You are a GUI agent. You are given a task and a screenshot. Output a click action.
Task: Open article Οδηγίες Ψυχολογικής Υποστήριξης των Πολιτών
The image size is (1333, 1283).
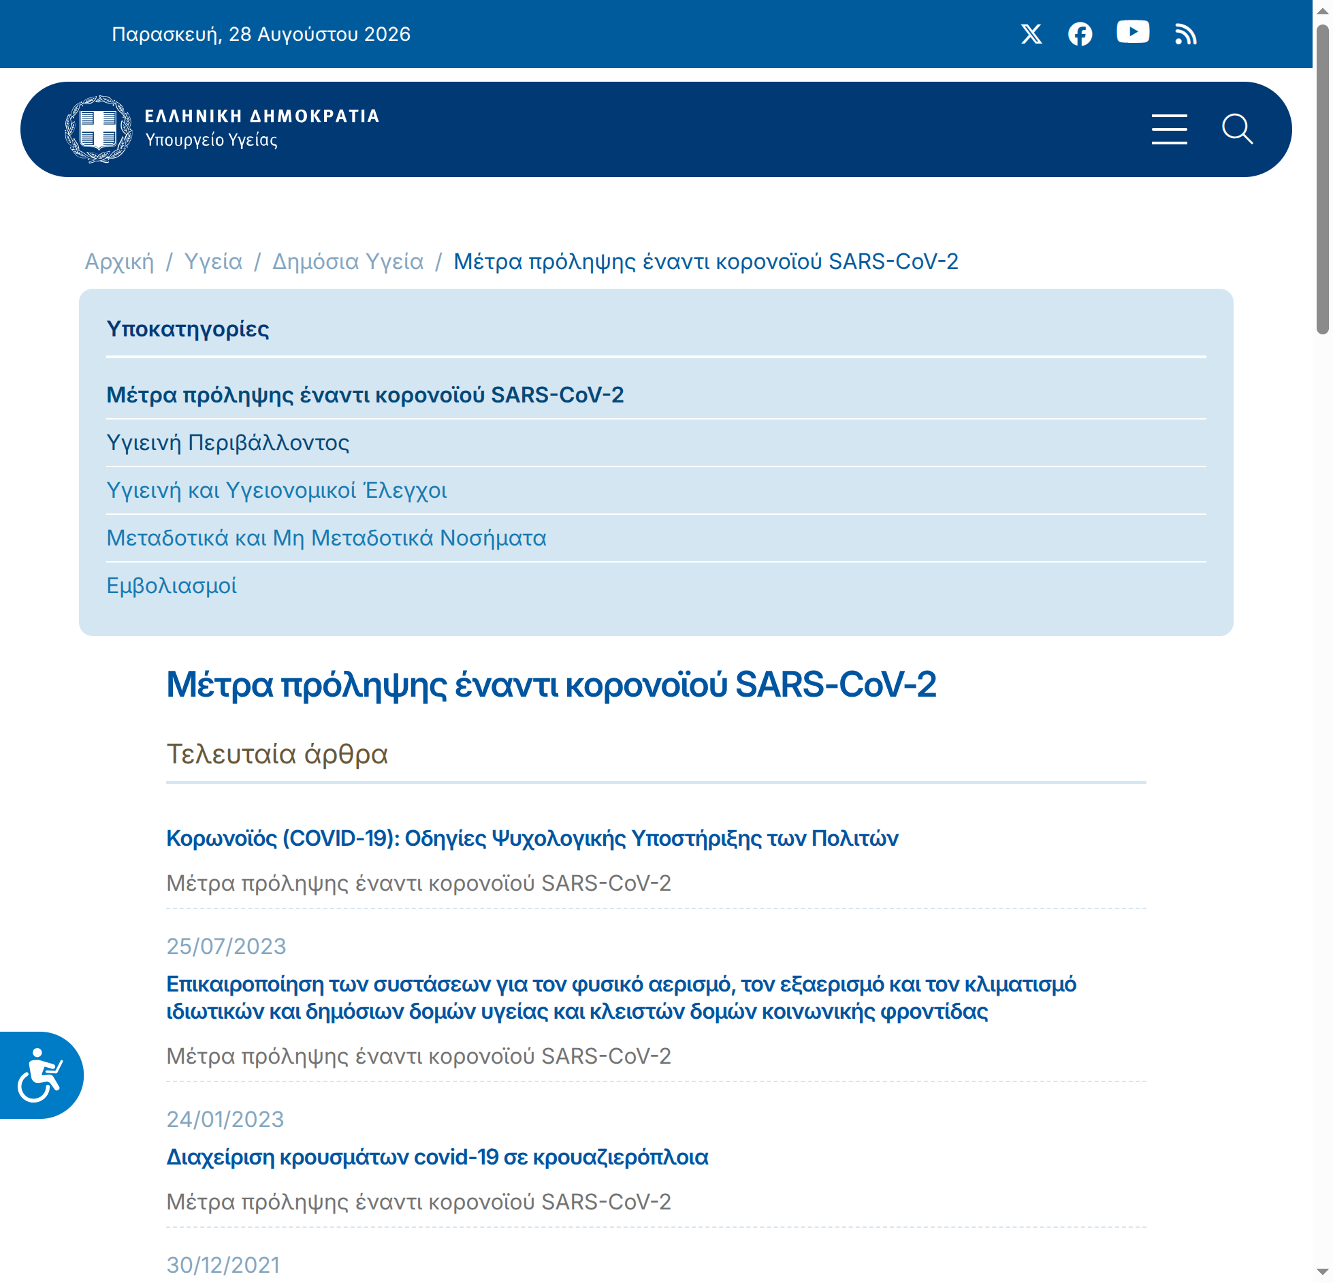[x=532, y=838]
